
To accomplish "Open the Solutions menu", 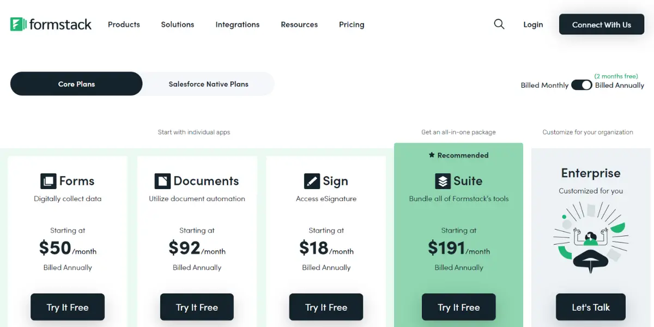I will 178,25.
